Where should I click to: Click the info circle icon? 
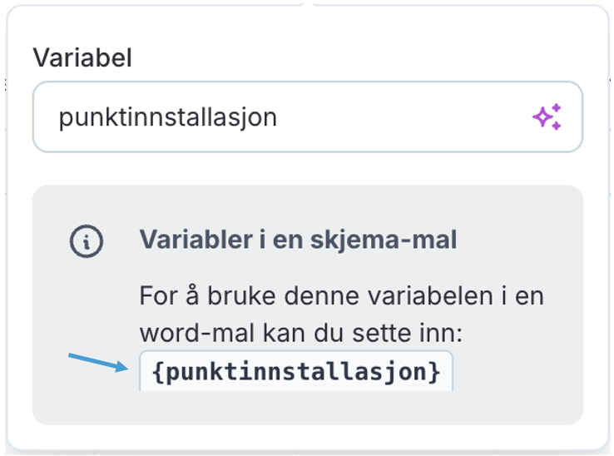(87, 241)
